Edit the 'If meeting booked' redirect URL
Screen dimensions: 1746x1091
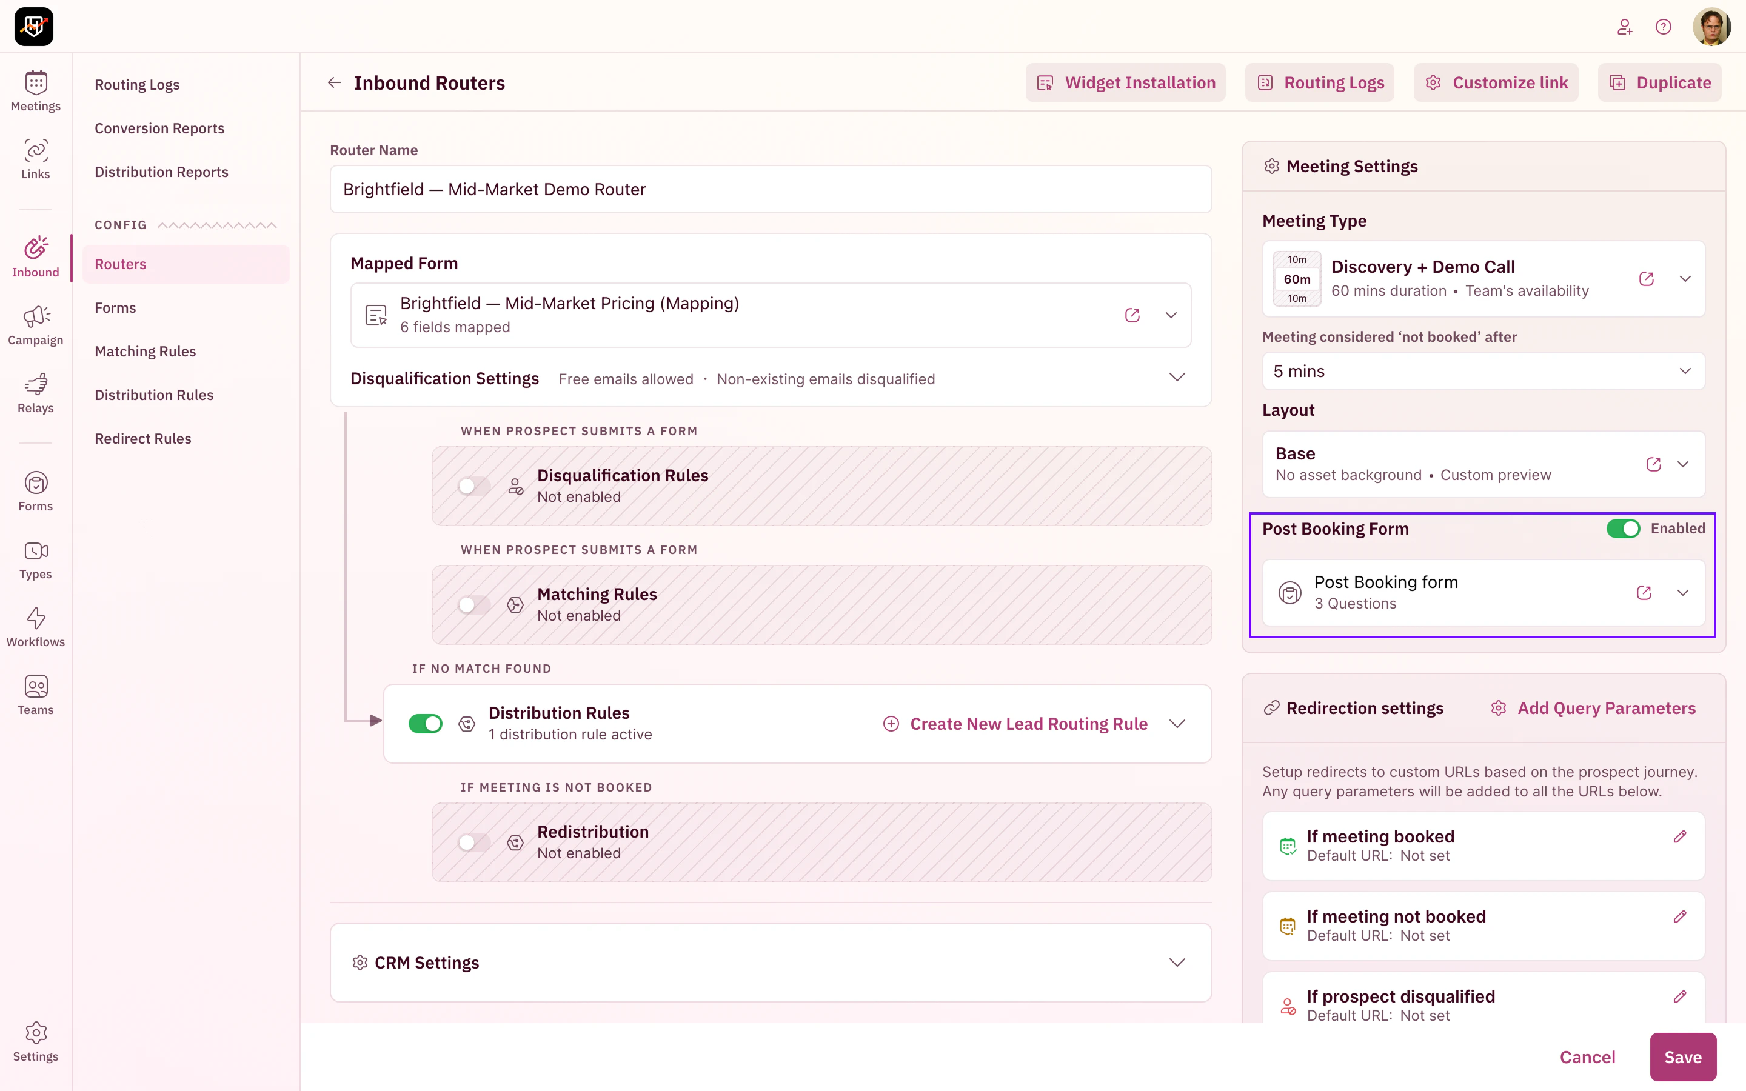(1681, 836)
